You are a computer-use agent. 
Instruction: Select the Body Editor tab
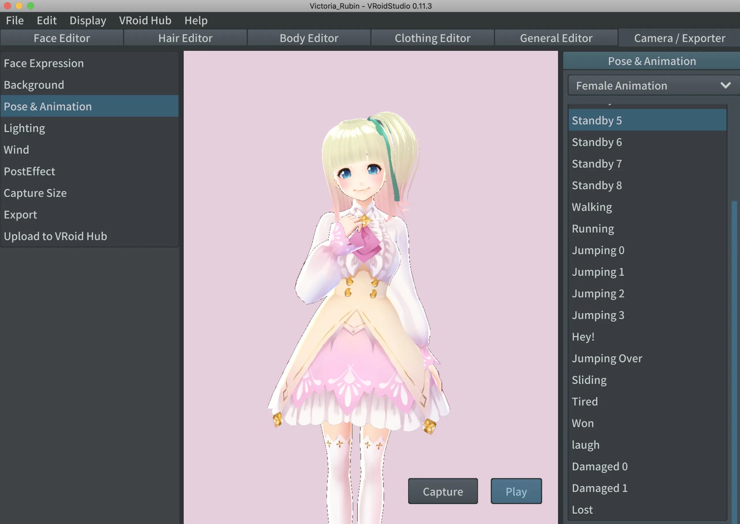tap(308, 38)
